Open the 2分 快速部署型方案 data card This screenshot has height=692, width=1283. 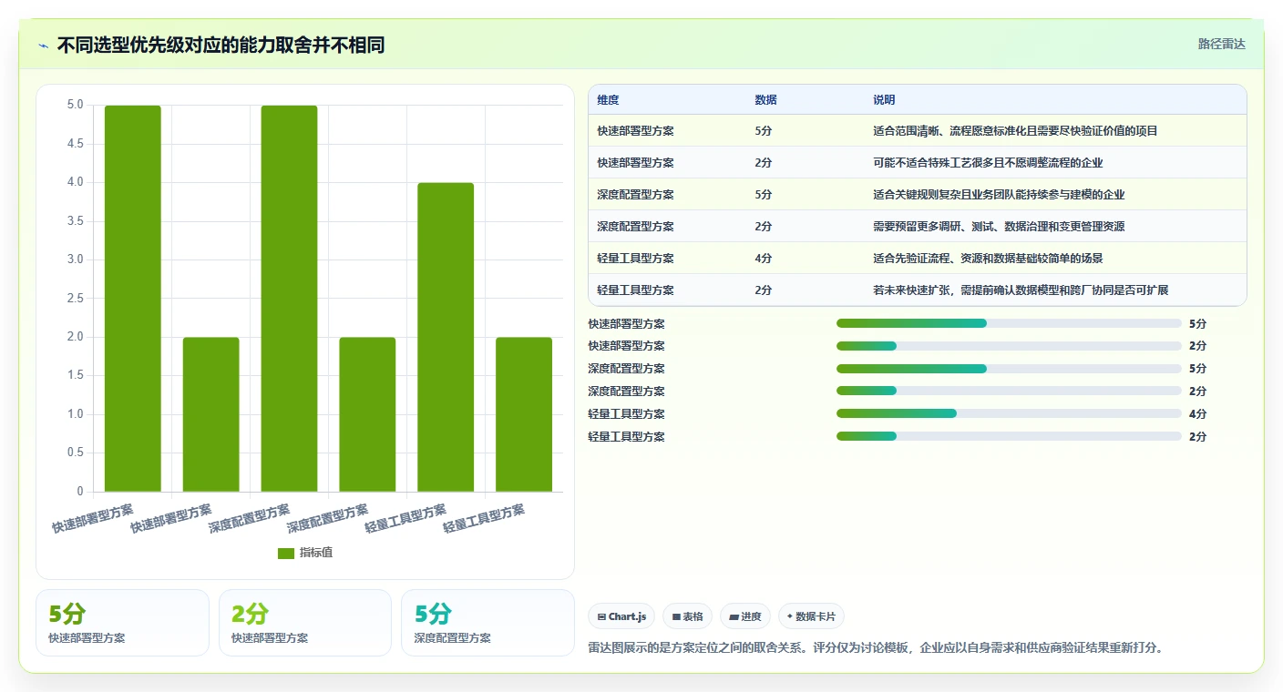[305, 623]
